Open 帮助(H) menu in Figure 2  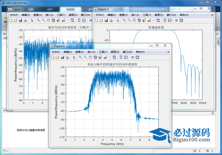pos(184,15)
